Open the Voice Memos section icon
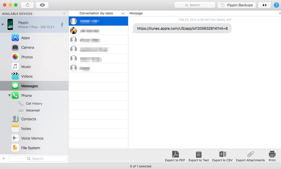This screenshot has height=169, width=281. pos(15,138)
